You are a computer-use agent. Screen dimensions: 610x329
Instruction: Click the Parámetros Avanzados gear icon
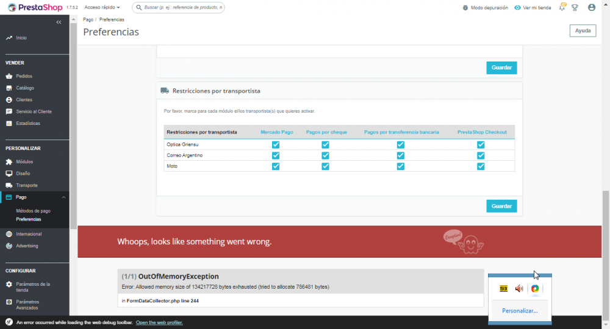9,302
